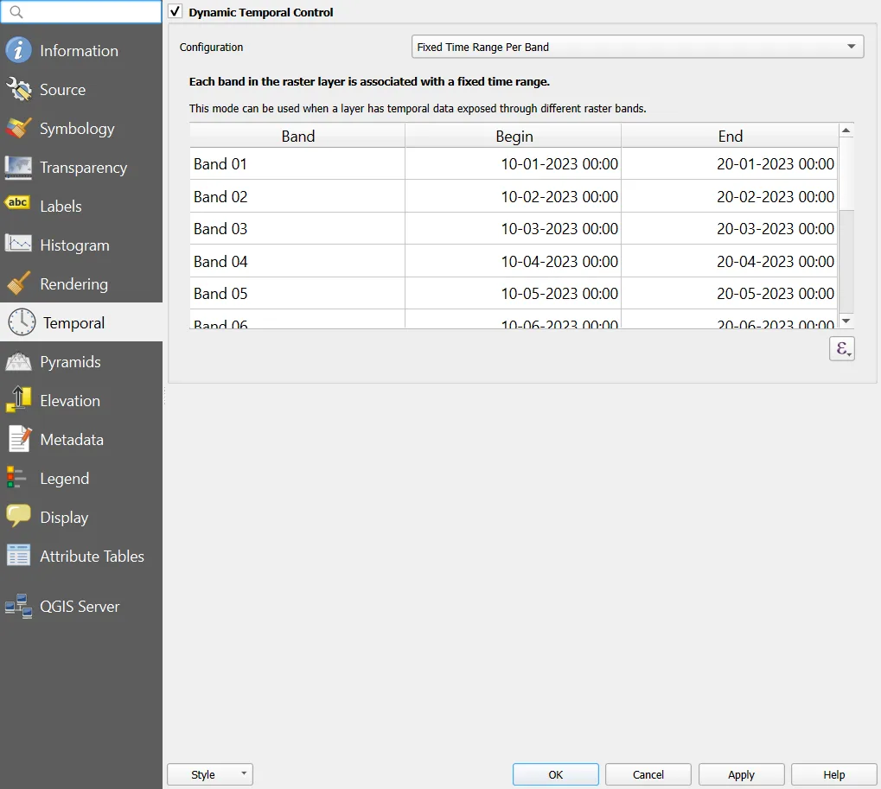Click end date 20-01-2023 00:00
Viewport: 881px width, 789px height.
point(730,164)
